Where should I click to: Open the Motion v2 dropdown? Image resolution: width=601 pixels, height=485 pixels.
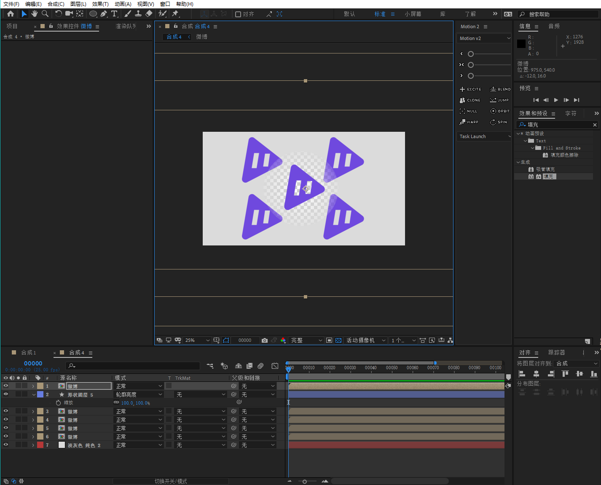coord(485,38)
